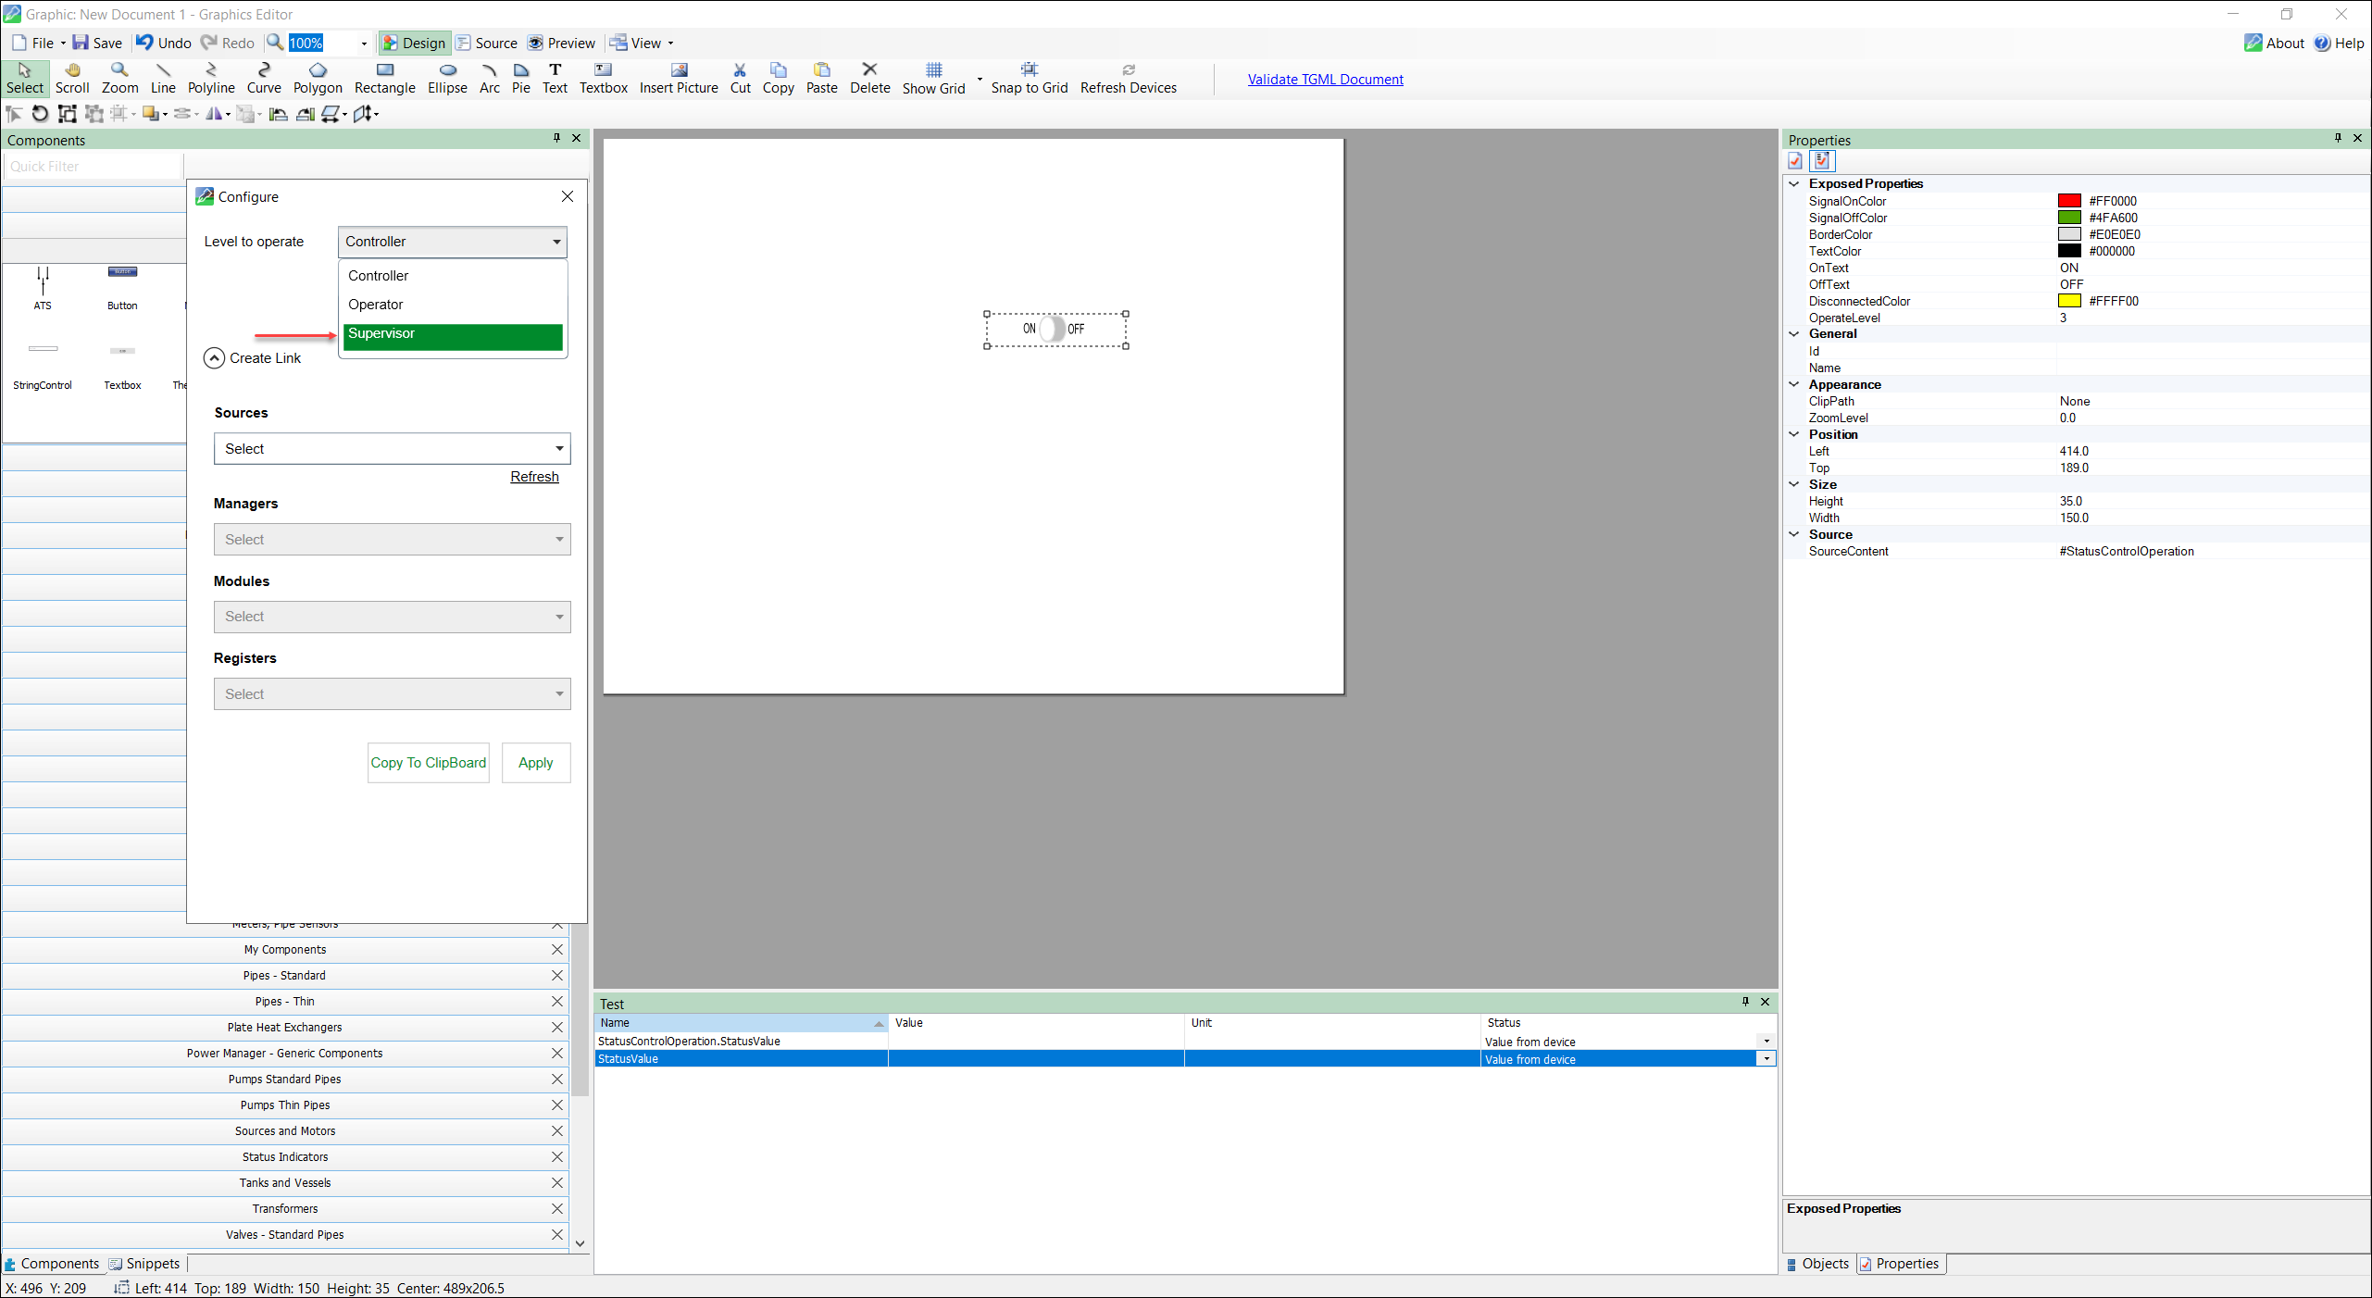
Task: Collapse the Exposed Properties group
Action: tap(1793, 183)
